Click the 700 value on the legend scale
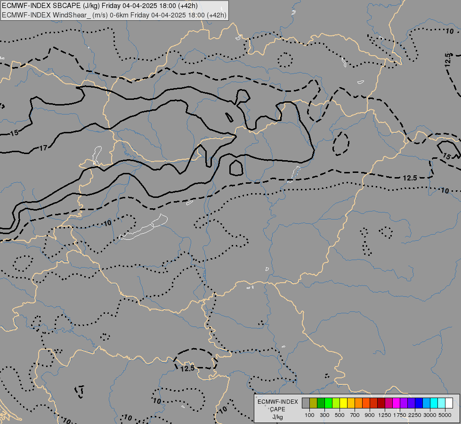The width and height of the screenshot is (461, 424). pos(355,415)
